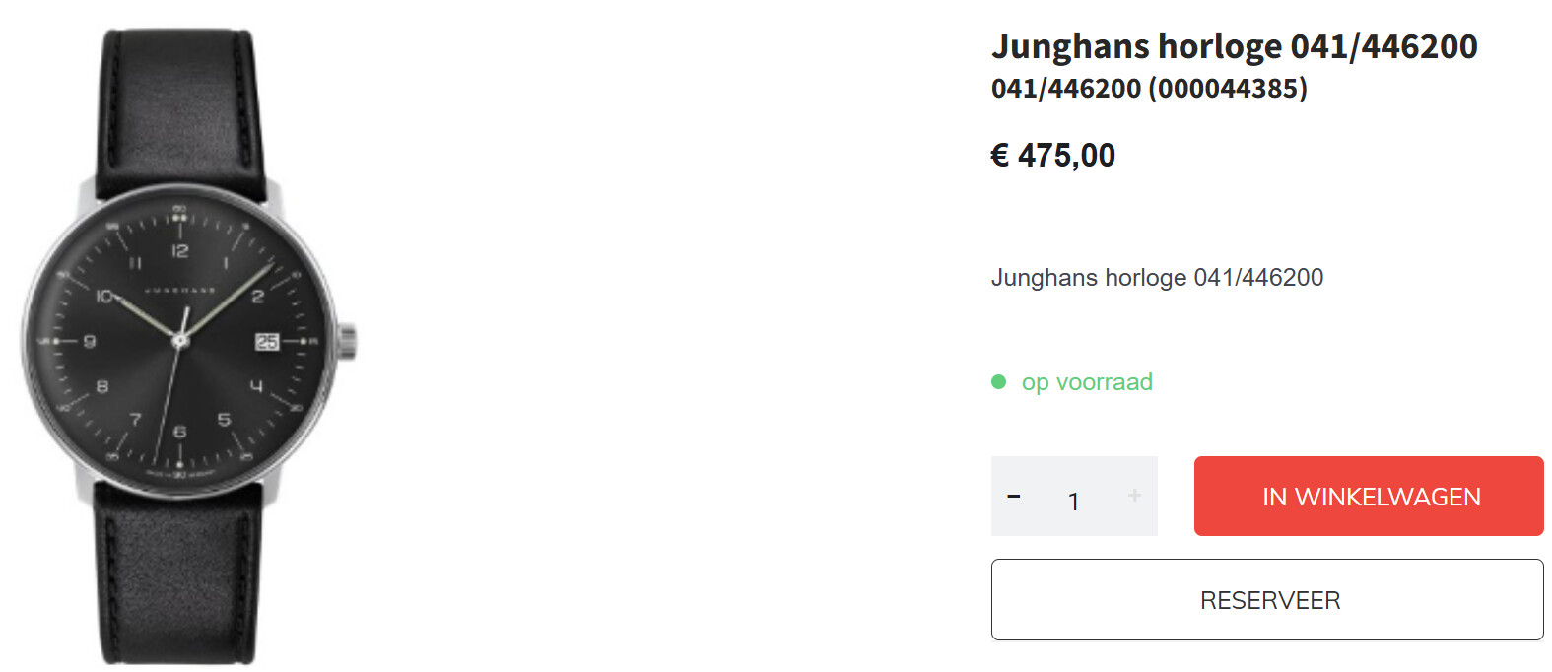Click the date window showing 25
Viewport: 1552px width, 672px height.
267,342
